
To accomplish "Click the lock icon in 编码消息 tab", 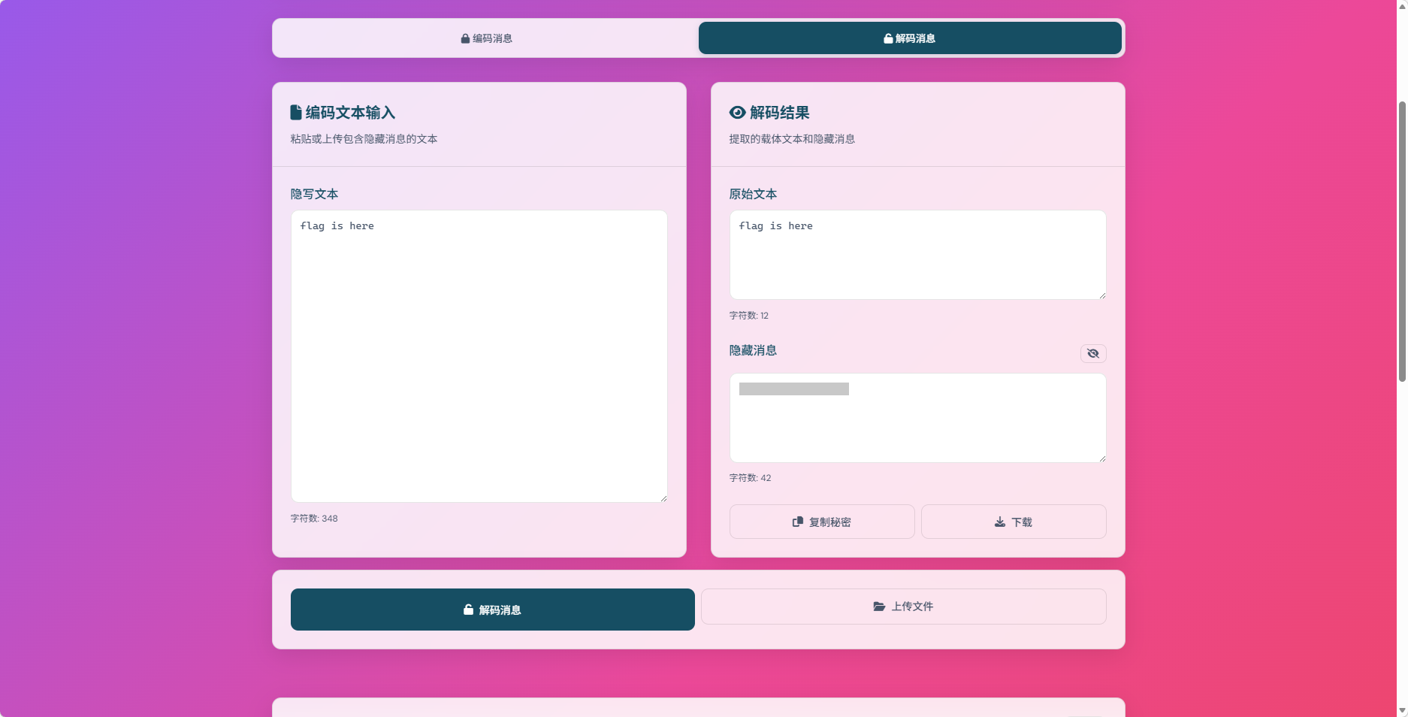I will (x=465, y=38).
